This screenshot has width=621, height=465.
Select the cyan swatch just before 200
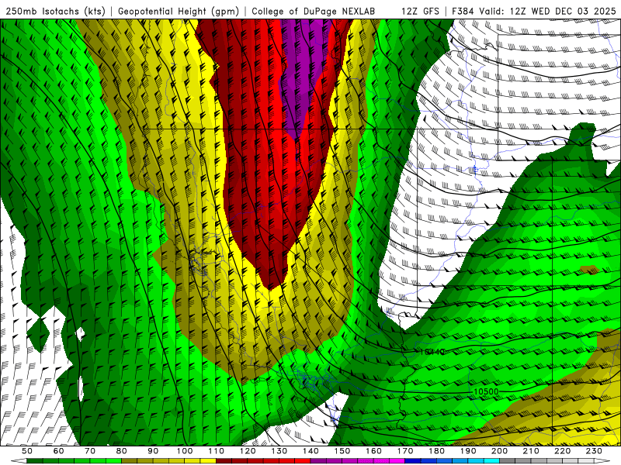(x=491, y=461)
